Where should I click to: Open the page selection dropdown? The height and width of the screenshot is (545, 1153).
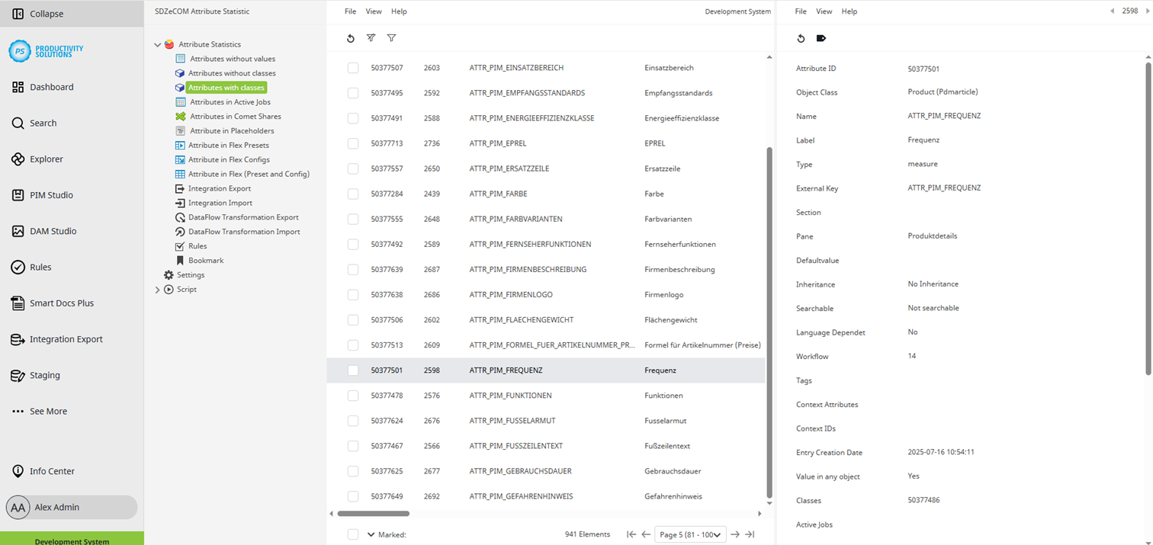690,534
